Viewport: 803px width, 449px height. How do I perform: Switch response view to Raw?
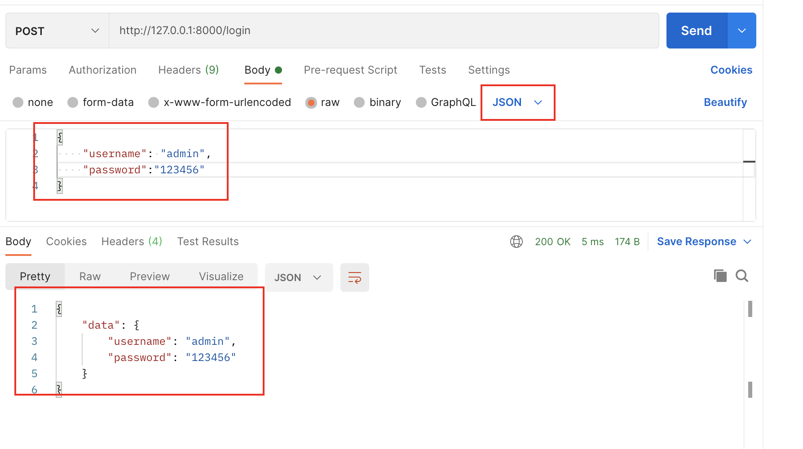pos(90,277)
